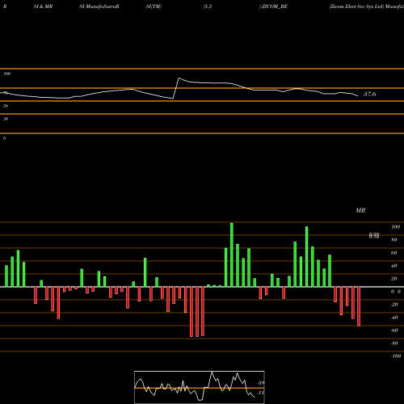Click the -20 label on MR axis

pyautogui.click(x=394, y=305)
